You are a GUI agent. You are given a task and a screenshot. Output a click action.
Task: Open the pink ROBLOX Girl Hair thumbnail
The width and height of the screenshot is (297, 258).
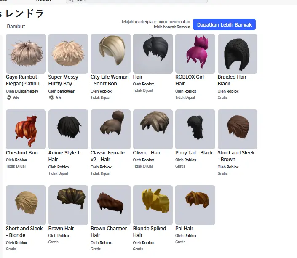click(195, 53)
